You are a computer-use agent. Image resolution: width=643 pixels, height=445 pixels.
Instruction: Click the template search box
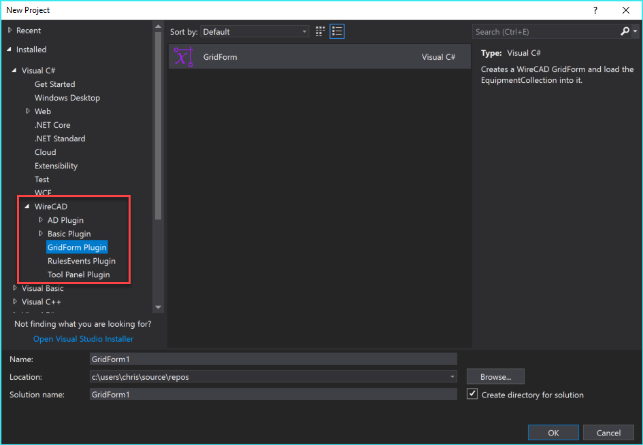548,31
